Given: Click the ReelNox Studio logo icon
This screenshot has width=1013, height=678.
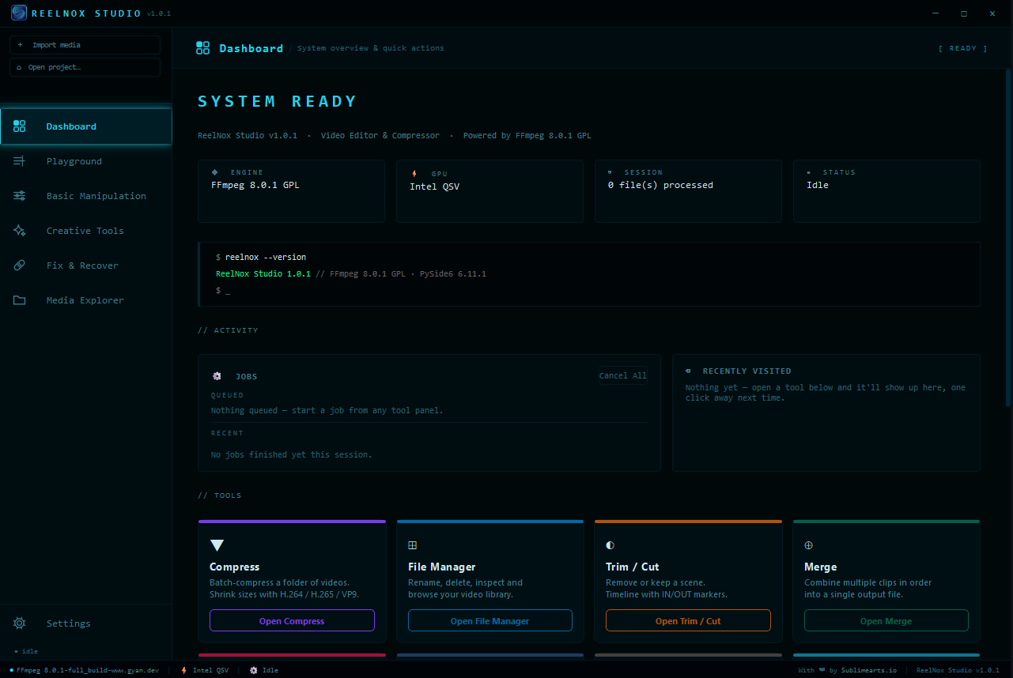Looking at the screenshot, I should tap(18, 13).
